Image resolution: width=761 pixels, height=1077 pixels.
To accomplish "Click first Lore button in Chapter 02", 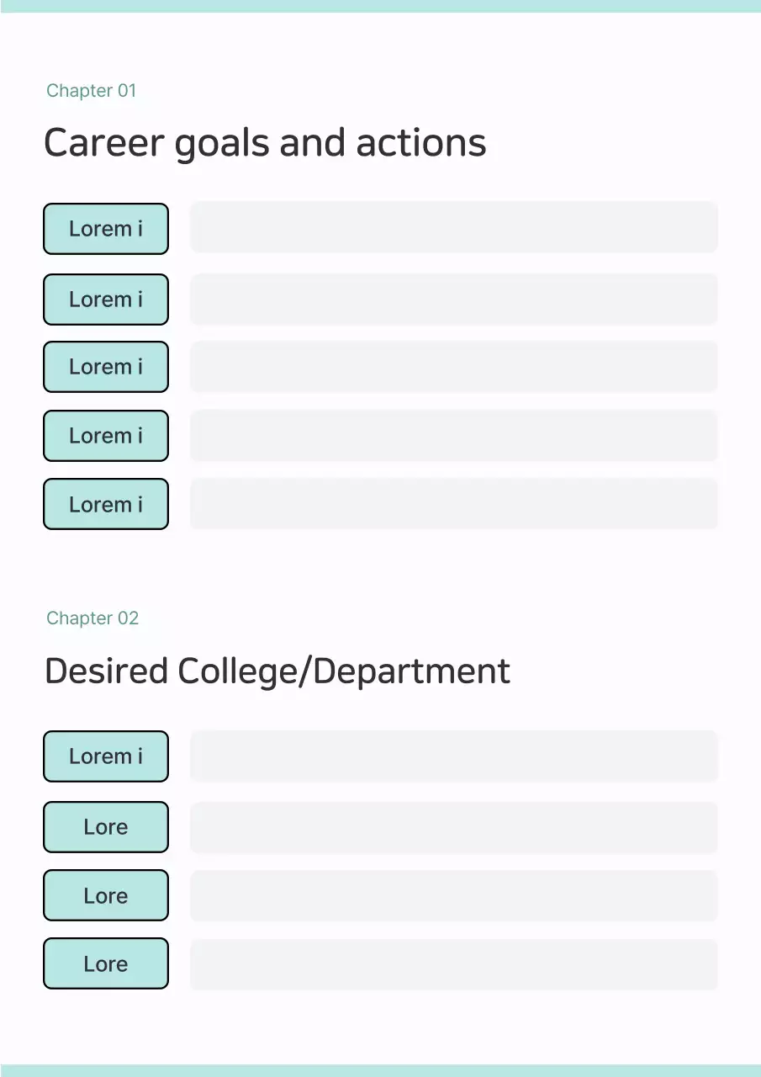I will click(x=106, y=827).
